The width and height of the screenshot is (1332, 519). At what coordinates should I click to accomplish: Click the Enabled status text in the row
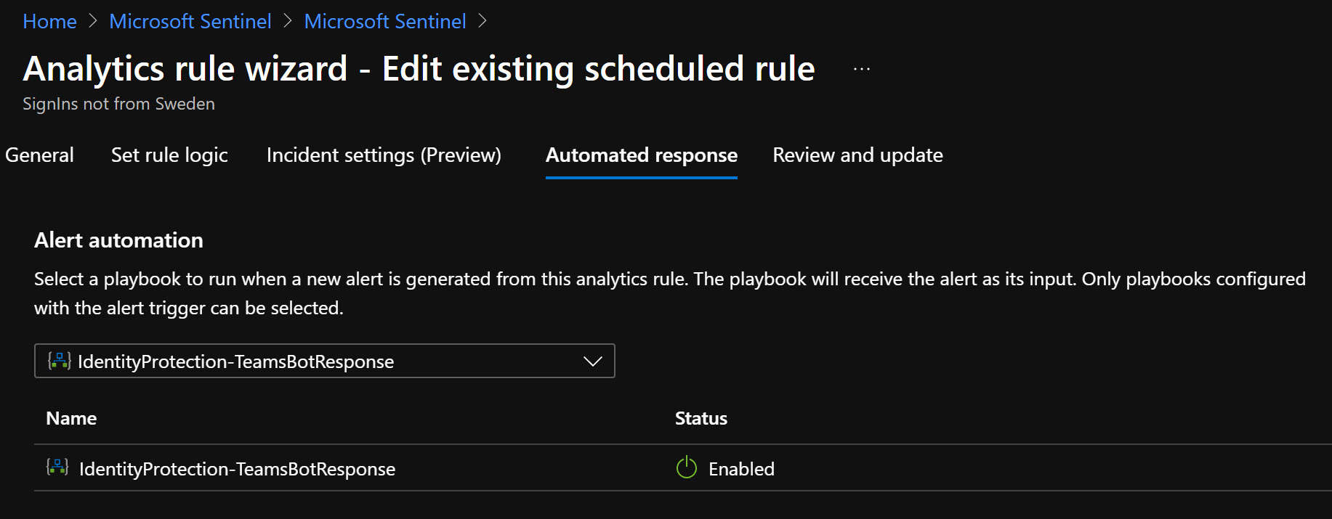(741, 469)
